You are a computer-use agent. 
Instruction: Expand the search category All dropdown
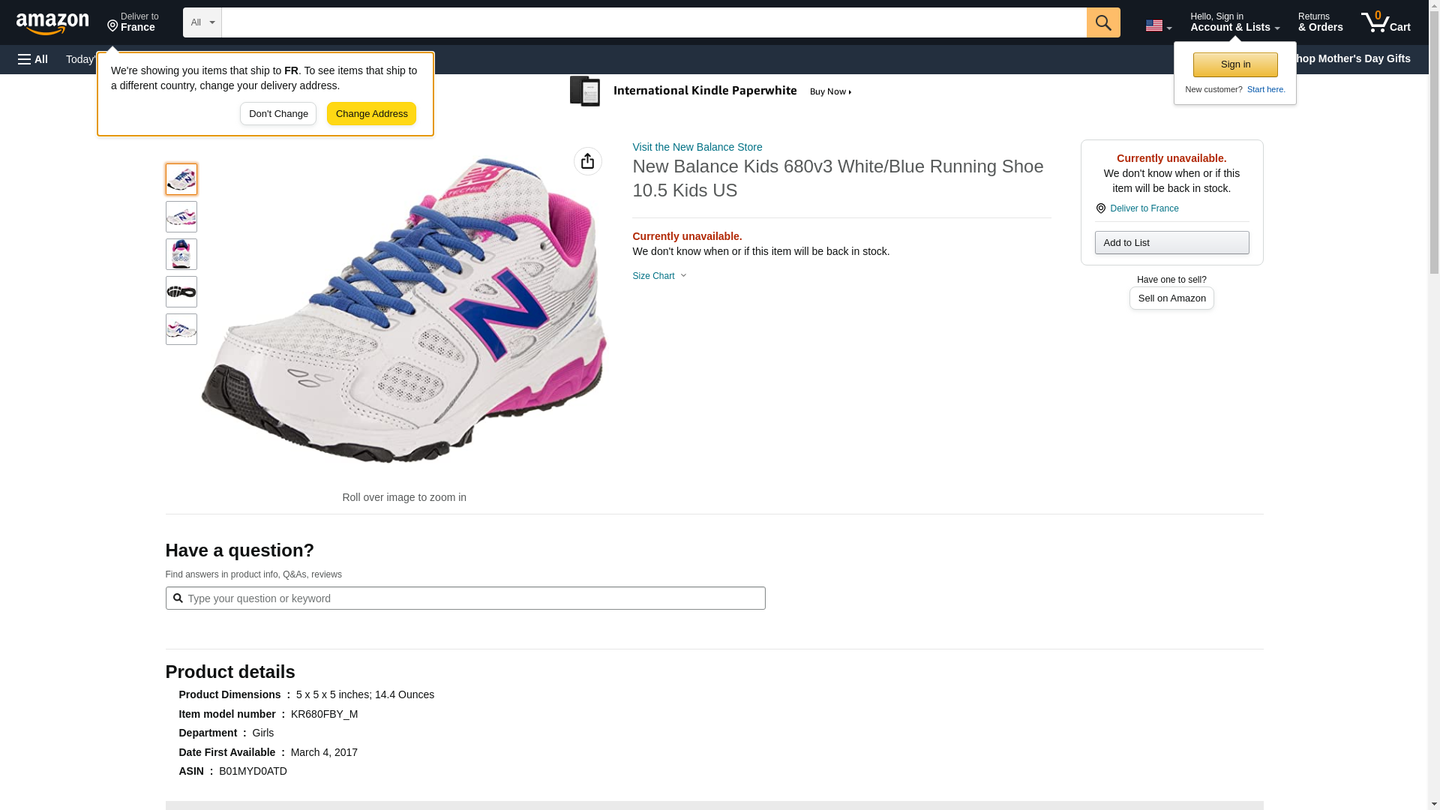pyautogui.click(x=202, y=22)
